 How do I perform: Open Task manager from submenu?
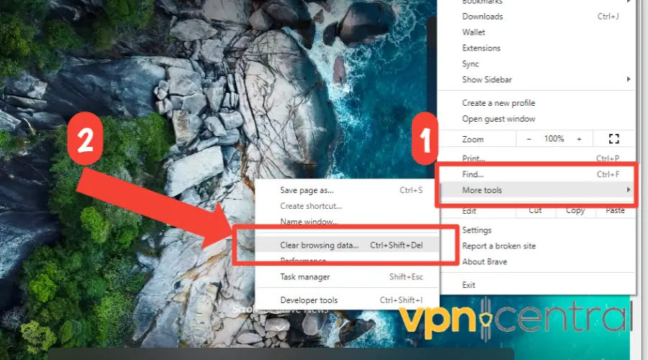click(305, 277)
